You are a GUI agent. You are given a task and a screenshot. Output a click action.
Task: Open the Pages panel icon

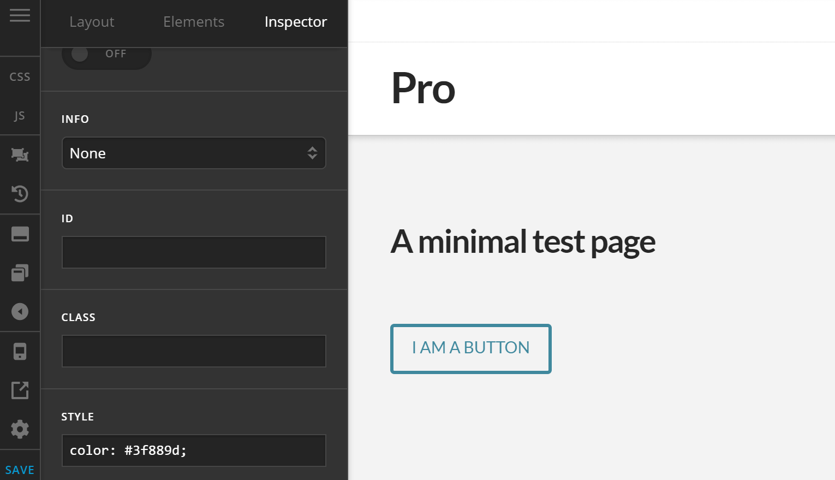20,233
